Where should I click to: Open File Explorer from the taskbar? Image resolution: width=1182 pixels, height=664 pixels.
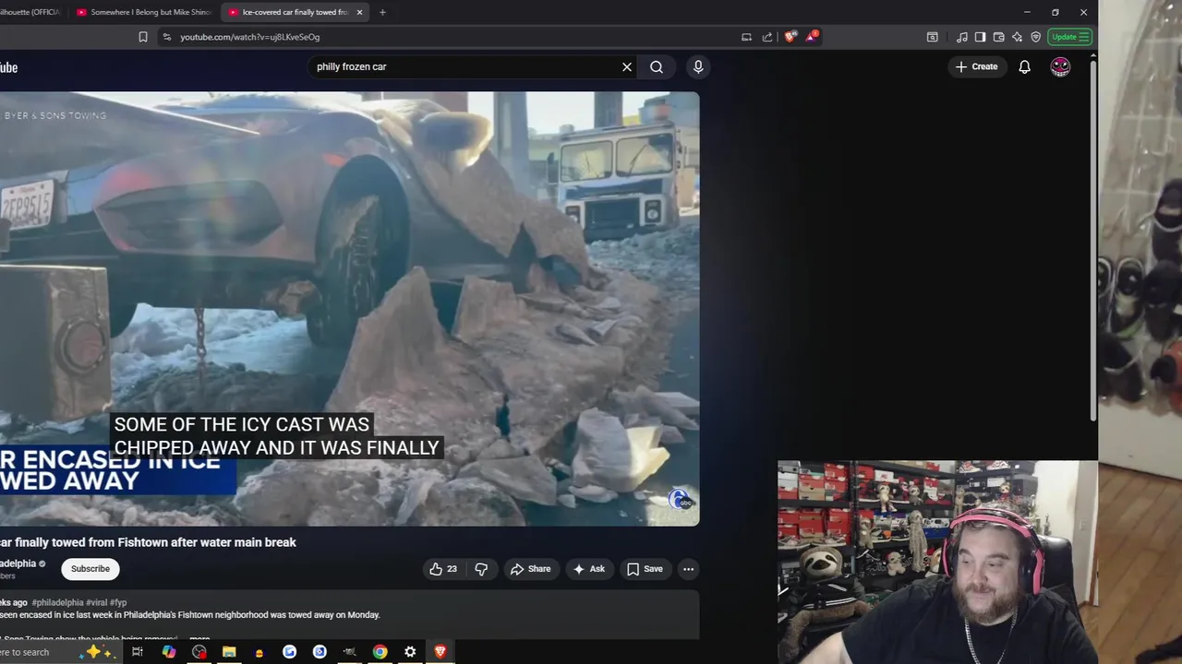coord(229,652)
